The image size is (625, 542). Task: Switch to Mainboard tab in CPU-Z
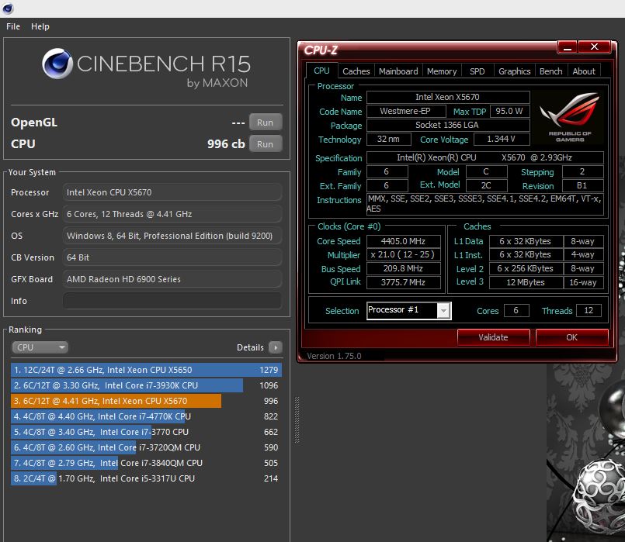(398, 71)
